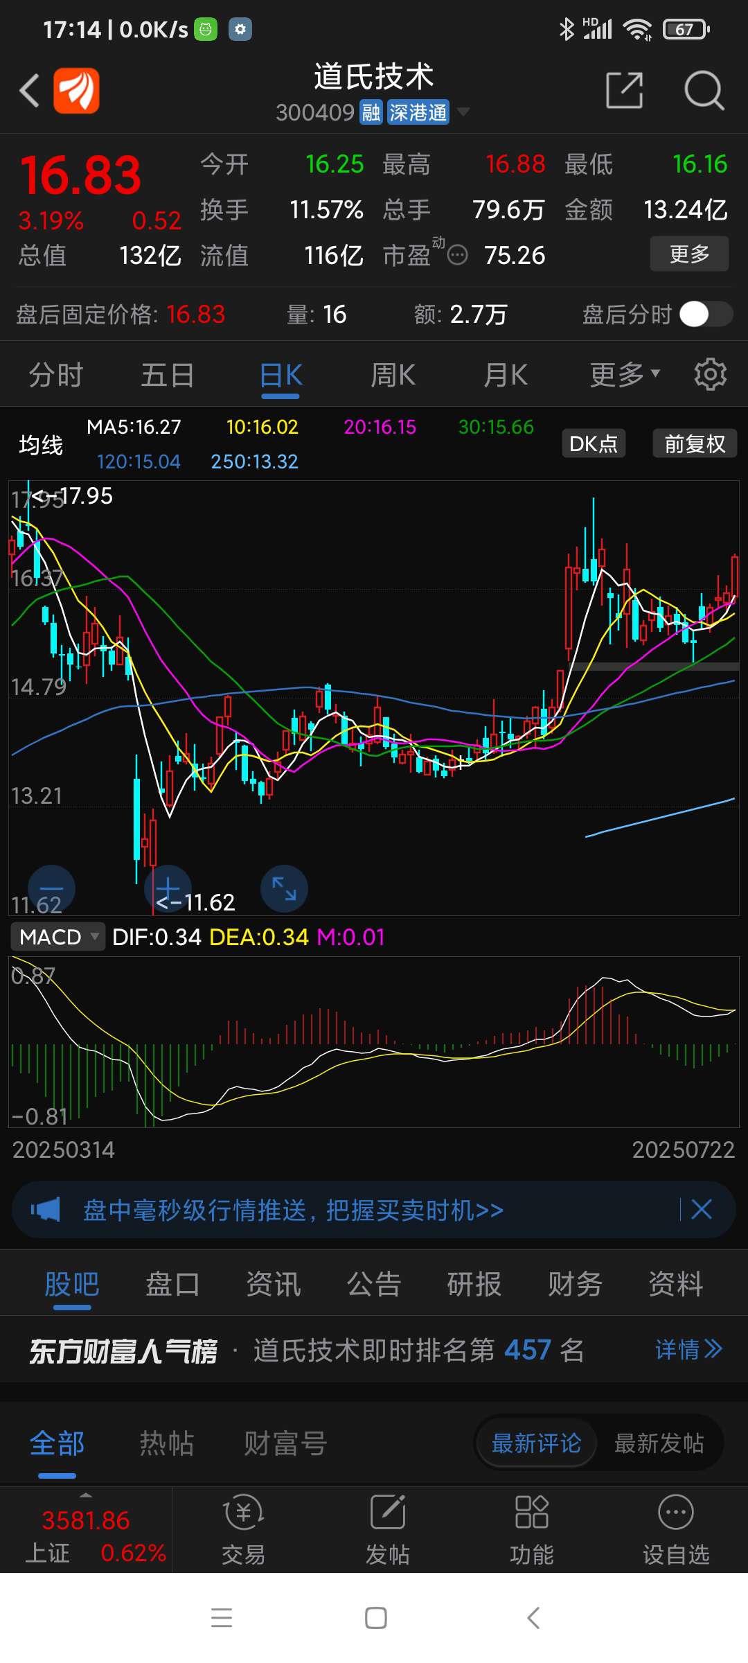This screenshot has width=748, height=1663.
Task: Tap the chart zoom-out minus icon
Action: click(51, 888)
